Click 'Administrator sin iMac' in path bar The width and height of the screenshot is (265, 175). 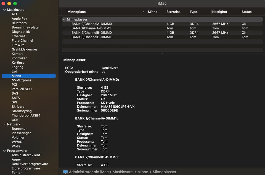tap(89, 172)
